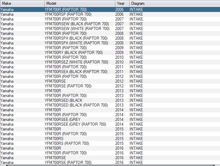Select the 2013 YFM700R (RAPTOR 700) row
The image size is (220, 166).
pyautogui.click(x=110, y=95)
